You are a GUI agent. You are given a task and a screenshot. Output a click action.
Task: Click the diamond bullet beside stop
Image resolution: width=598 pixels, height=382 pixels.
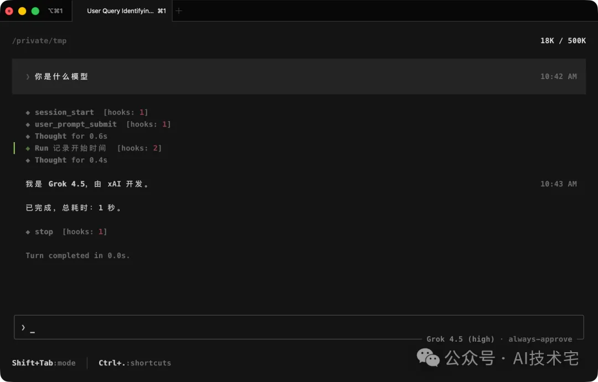28,232
